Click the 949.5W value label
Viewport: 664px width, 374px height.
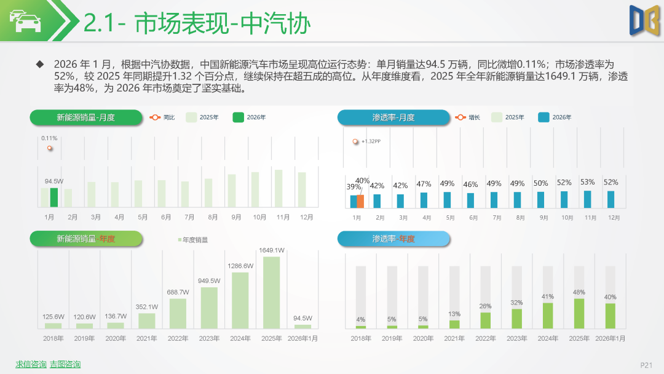pyautogui.click(x=209, y=281)
